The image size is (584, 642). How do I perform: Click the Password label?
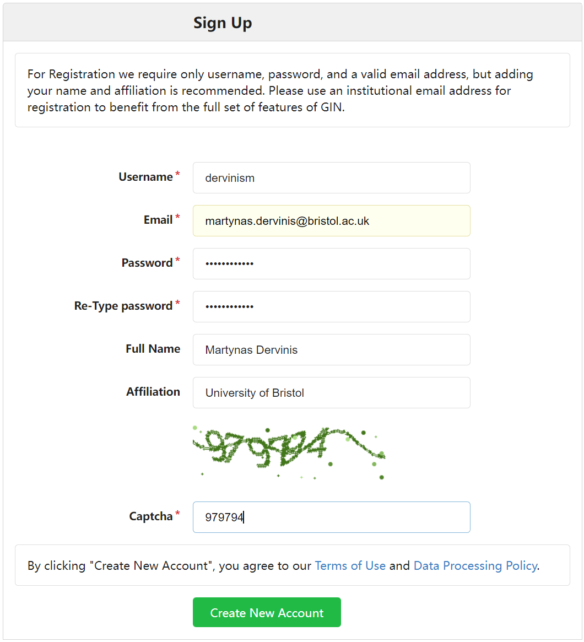[147, 263]
